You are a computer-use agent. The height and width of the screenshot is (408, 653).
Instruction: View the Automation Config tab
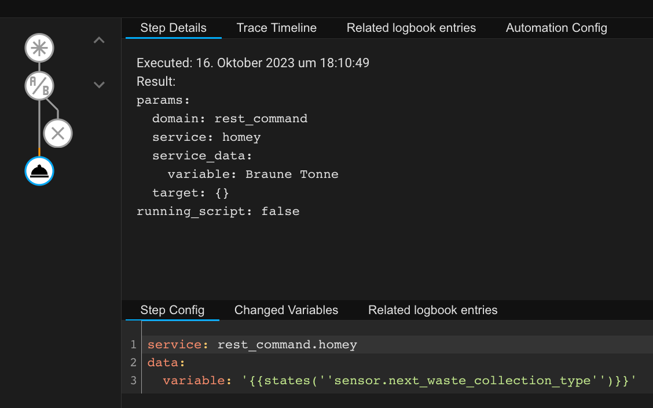[x=556, y=28]
